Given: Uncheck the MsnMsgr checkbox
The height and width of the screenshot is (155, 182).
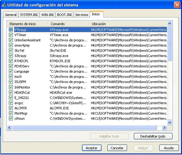Looking at the screenshot, I should click(x=11, y=113).
